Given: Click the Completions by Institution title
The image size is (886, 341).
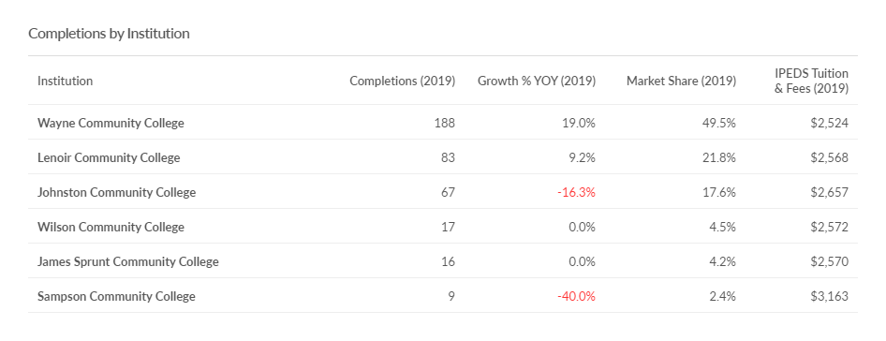Looking at the screenshot, I should click(109, 34).
